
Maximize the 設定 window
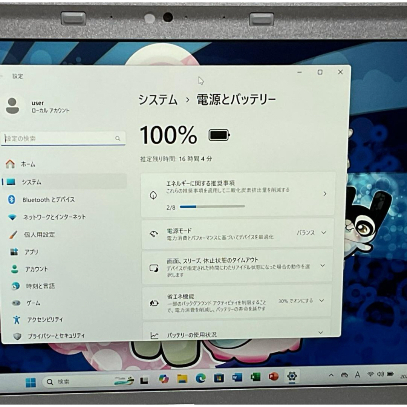pyautogui.click(x=320, y=72)
